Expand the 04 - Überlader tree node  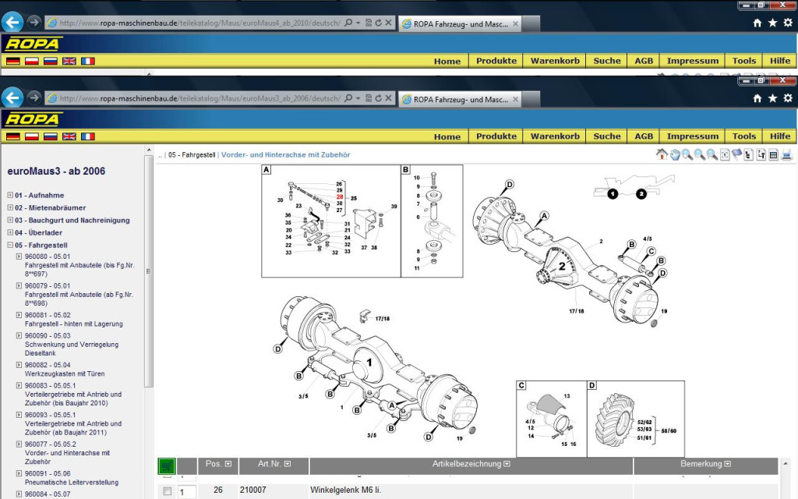click(x=10, y=232)
